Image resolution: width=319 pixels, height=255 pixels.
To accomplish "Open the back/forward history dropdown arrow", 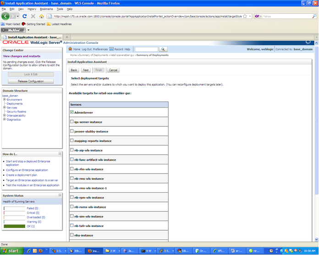I will (18, 16).
